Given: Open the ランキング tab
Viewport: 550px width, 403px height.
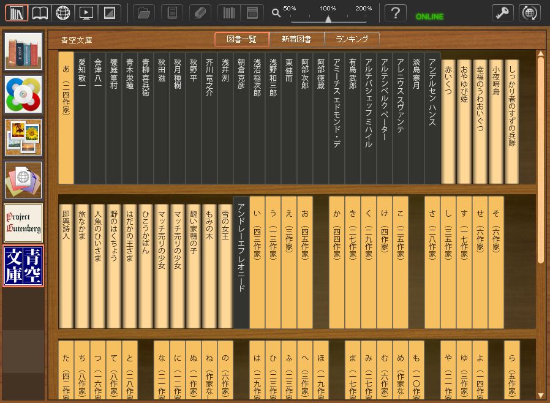Looking at the screenshot, I should click(x=352, y=39).
